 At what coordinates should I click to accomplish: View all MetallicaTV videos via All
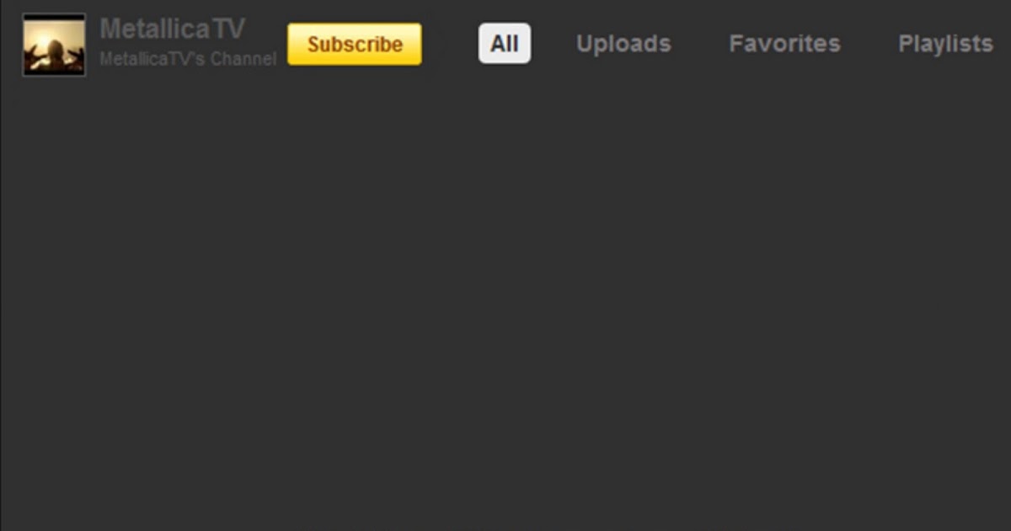pyautogui.click(x=505, y=43)
